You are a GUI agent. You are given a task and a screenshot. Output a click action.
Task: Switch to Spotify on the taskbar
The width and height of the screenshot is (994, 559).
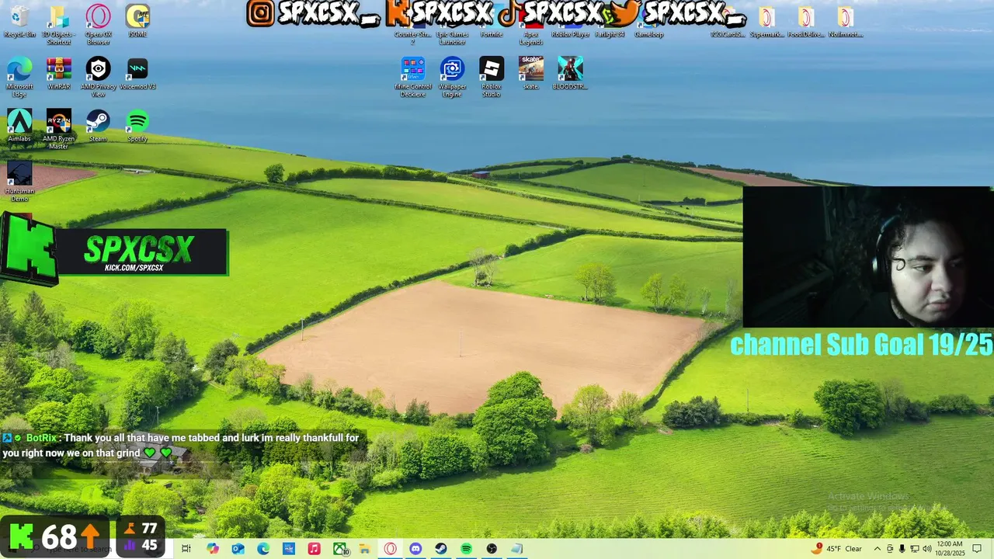coord(466,549)
